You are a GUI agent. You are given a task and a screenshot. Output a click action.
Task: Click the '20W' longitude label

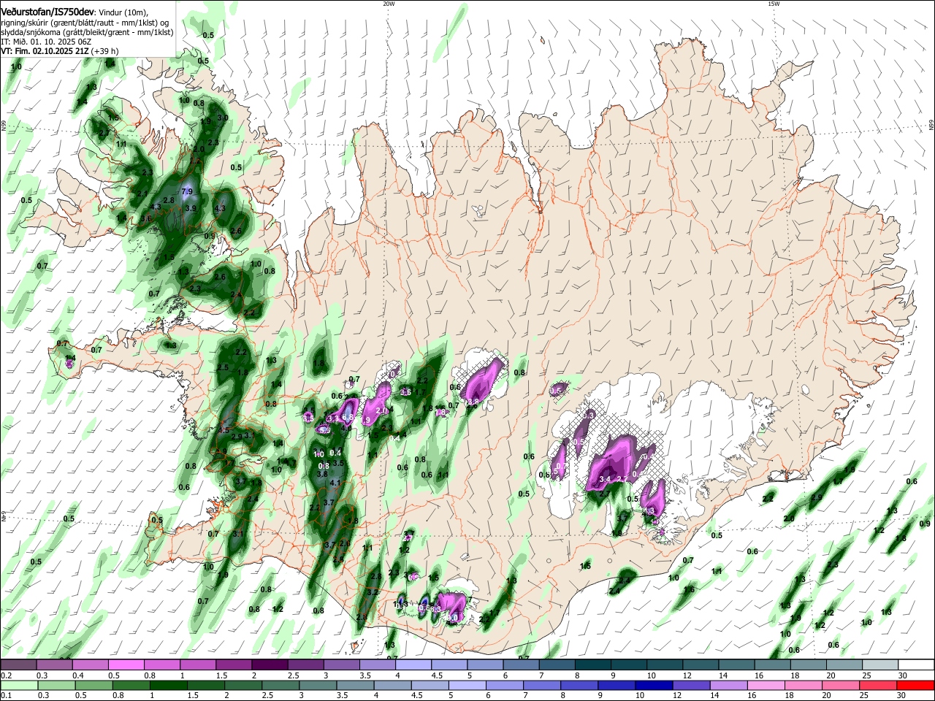pyautogui.click(x=389, y=4)
